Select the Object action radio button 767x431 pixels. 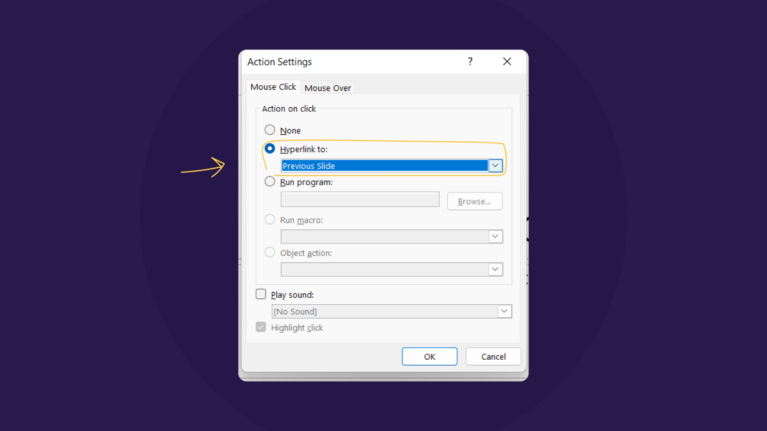[270, 252]
